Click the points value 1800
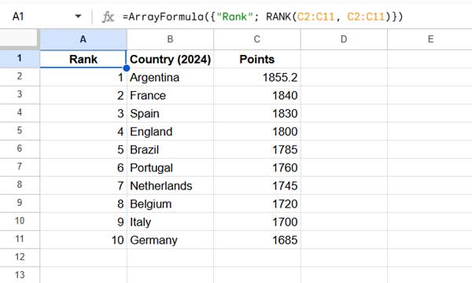 tap(256, 131)
